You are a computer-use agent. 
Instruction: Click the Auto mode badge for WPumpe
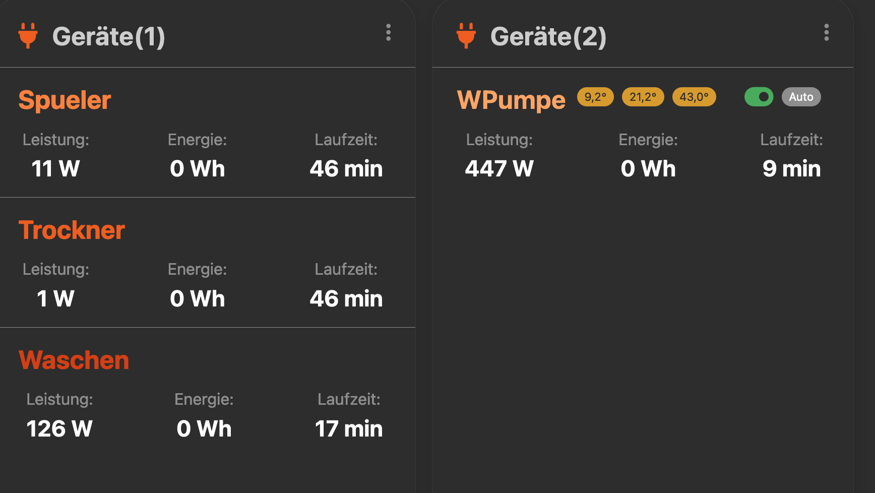tap(801, 97)
